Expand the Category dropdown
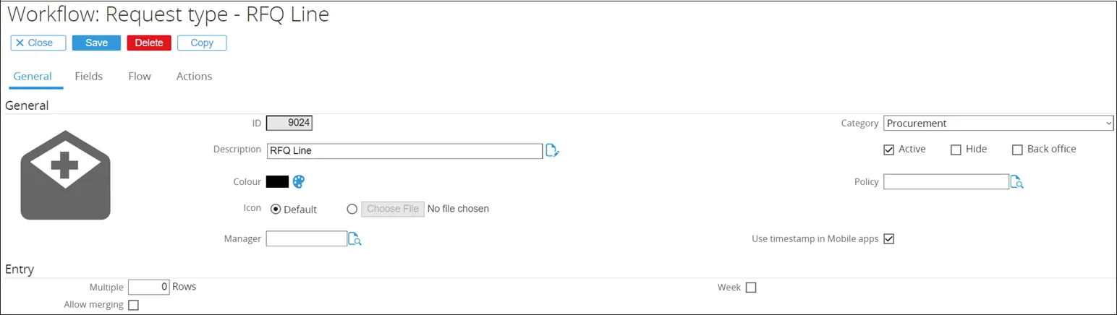Screen dimensions: 1117x315 [998, 124]
